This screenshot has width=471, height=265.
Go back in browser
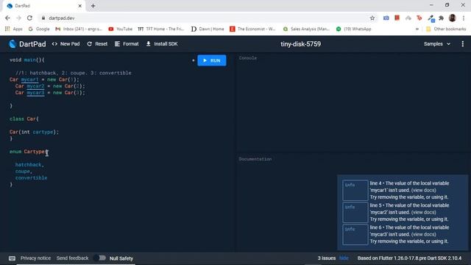click(x=7, y=18)
